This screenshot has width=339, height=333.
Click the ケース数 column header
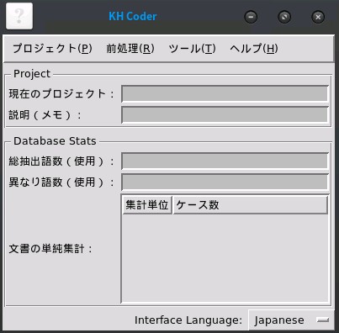pos(250,205)
